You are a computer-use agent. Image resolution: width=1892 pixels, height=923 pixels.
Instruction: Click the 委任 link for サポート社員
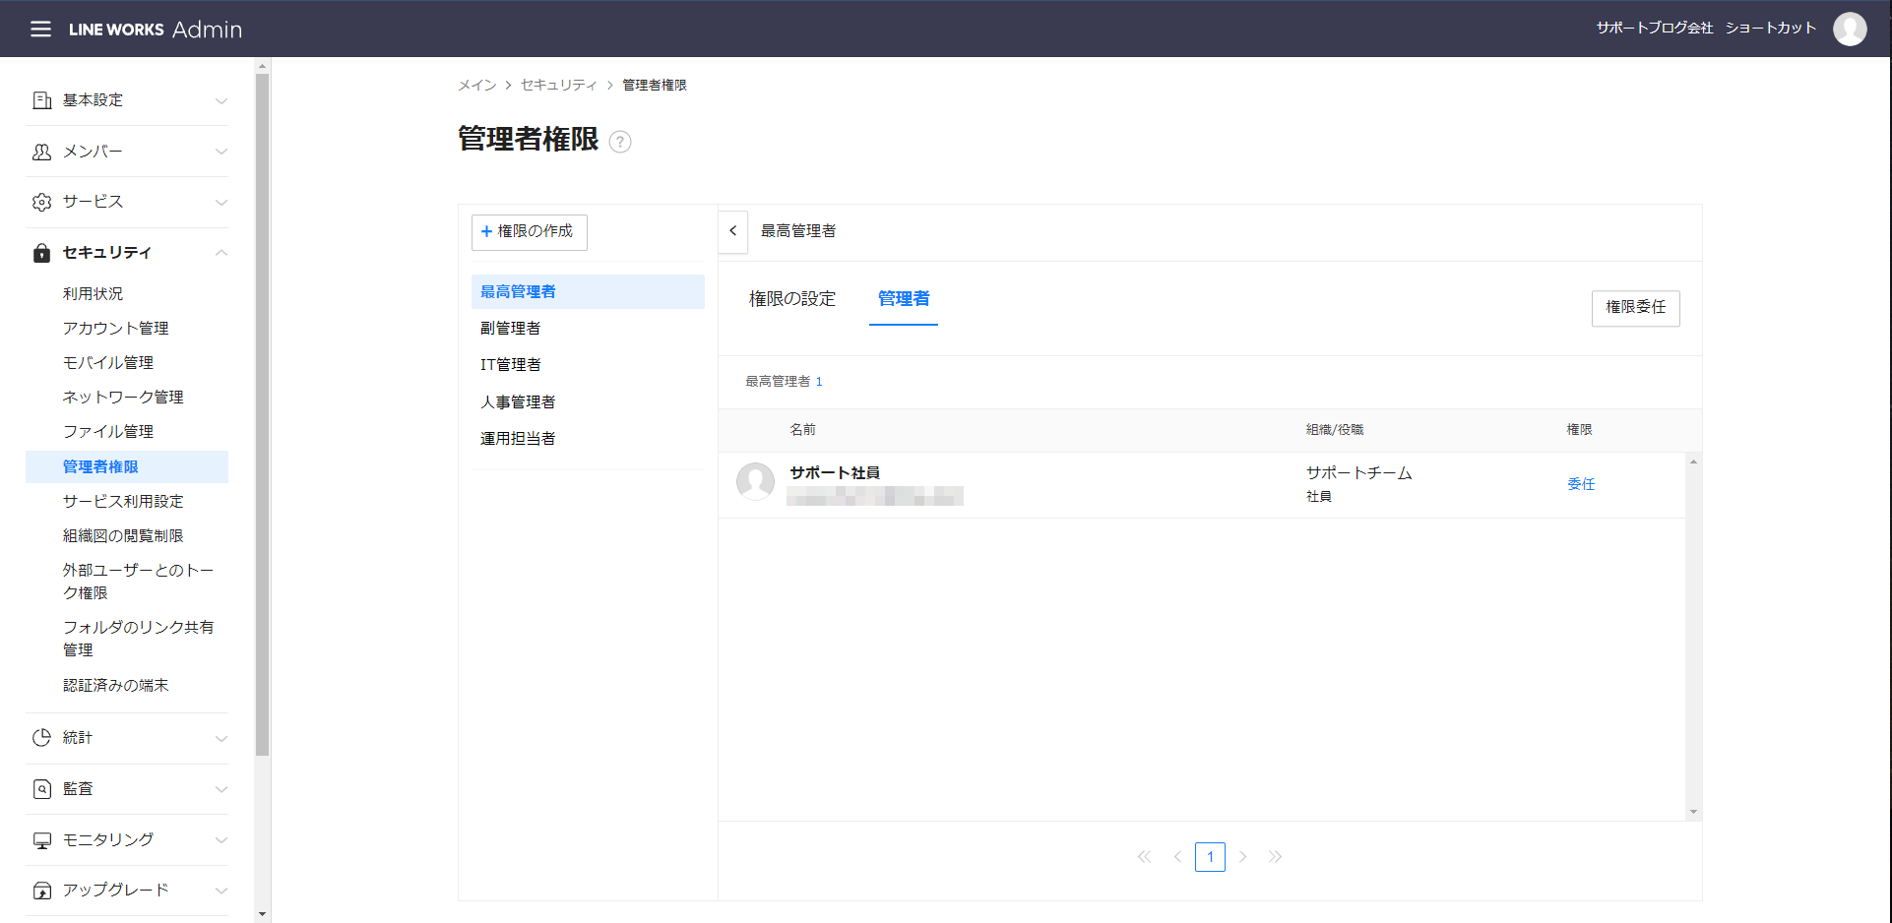click(x=1581, y=484)
